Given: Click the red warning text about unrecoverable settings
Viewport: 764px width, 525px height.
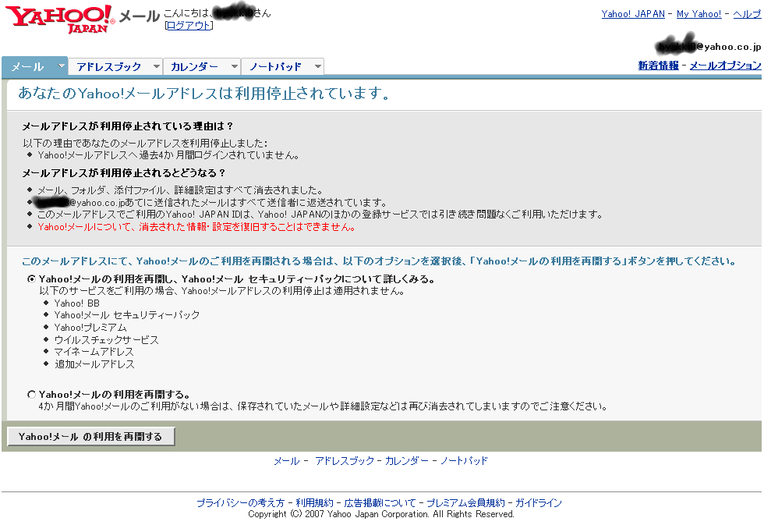Looking at the screenshot, I should point(196,227).
